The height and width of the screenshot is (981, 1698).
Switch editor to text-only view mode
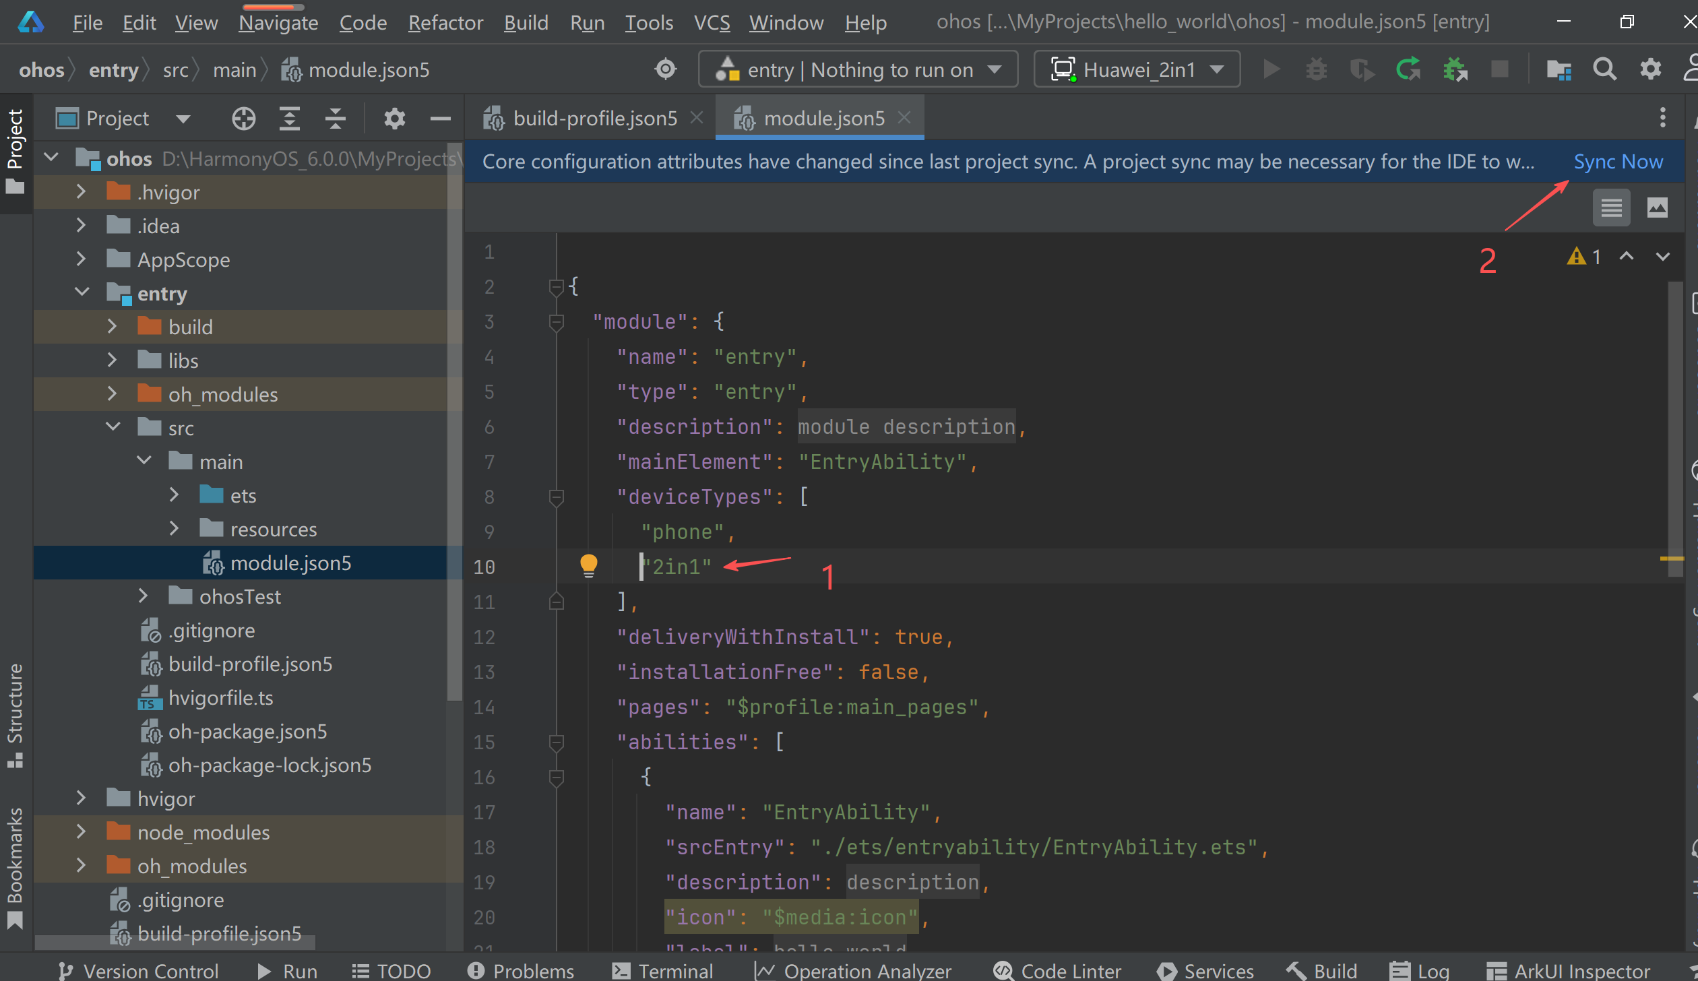coord(1611,208)
